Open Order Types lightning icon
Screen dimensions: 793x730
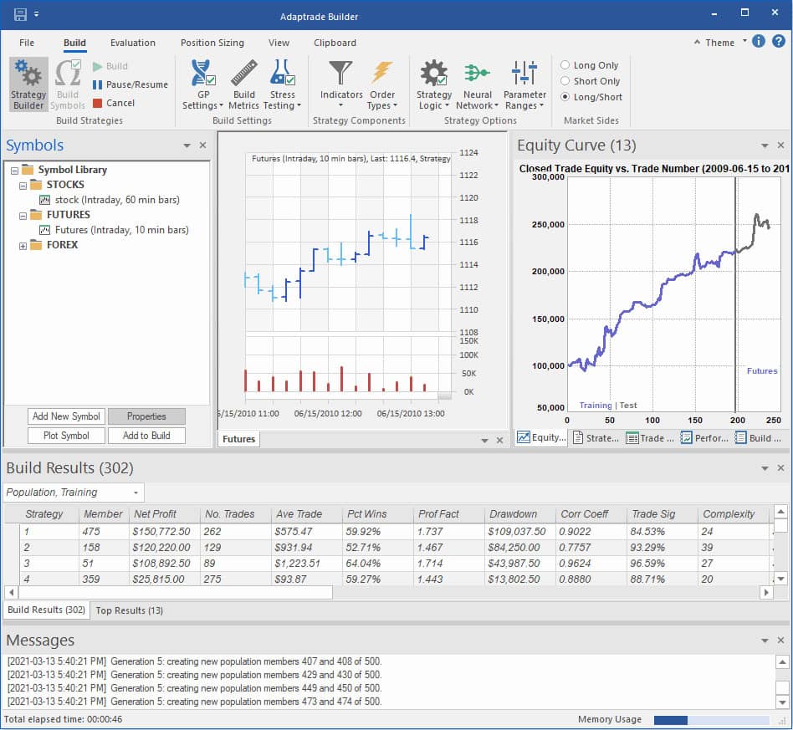point(382,75)
